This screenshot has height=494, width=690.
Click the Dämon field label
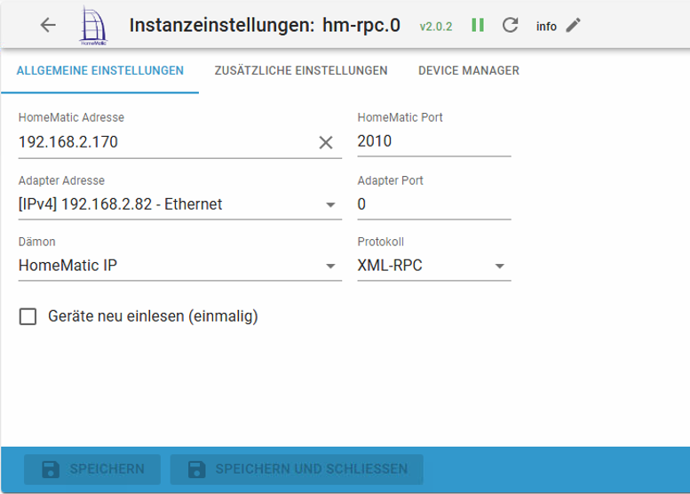pyautogui.click(x=37, y=242)
